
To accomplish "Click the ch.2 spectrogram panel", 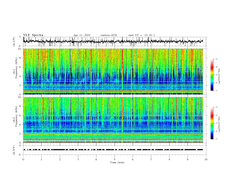I will click(x=113, y=120).
